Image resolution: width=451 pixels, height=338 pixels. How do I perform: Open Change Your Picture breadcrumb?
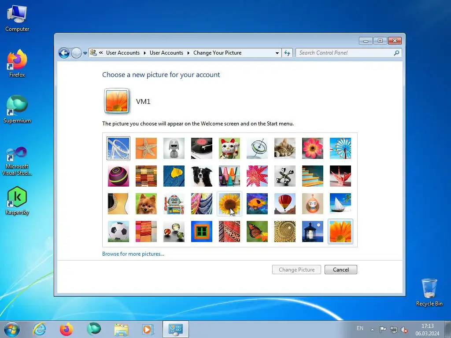click(x=218, y=53)
